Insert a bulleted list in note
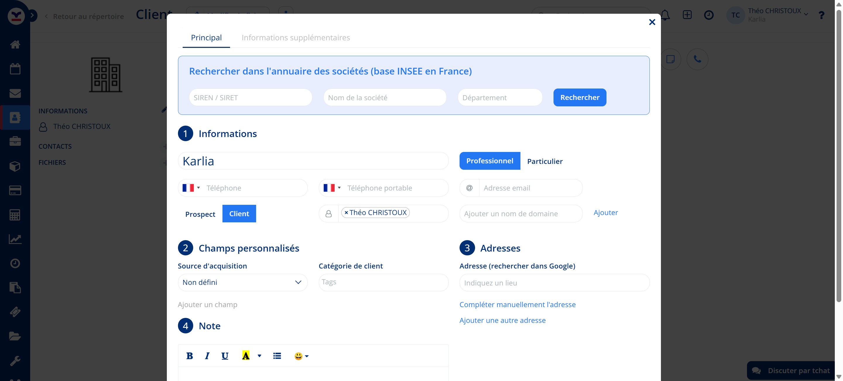 click(x=277, y=356)
